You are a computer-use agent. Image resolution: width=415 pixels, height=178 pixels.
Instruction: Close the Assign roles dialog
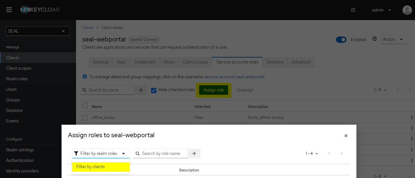(346, 136)
